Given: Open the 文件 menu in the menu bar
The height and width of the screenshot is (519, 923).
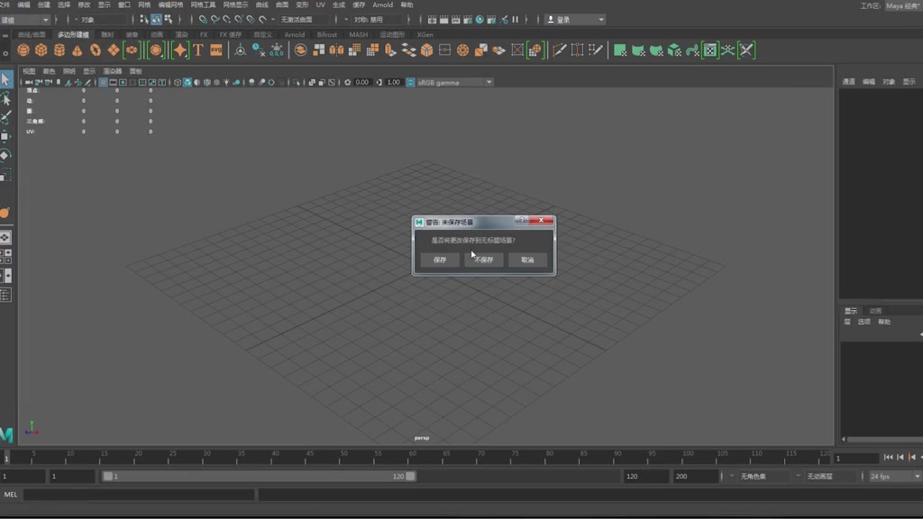Looking at the screenshot, I should 7,4.
